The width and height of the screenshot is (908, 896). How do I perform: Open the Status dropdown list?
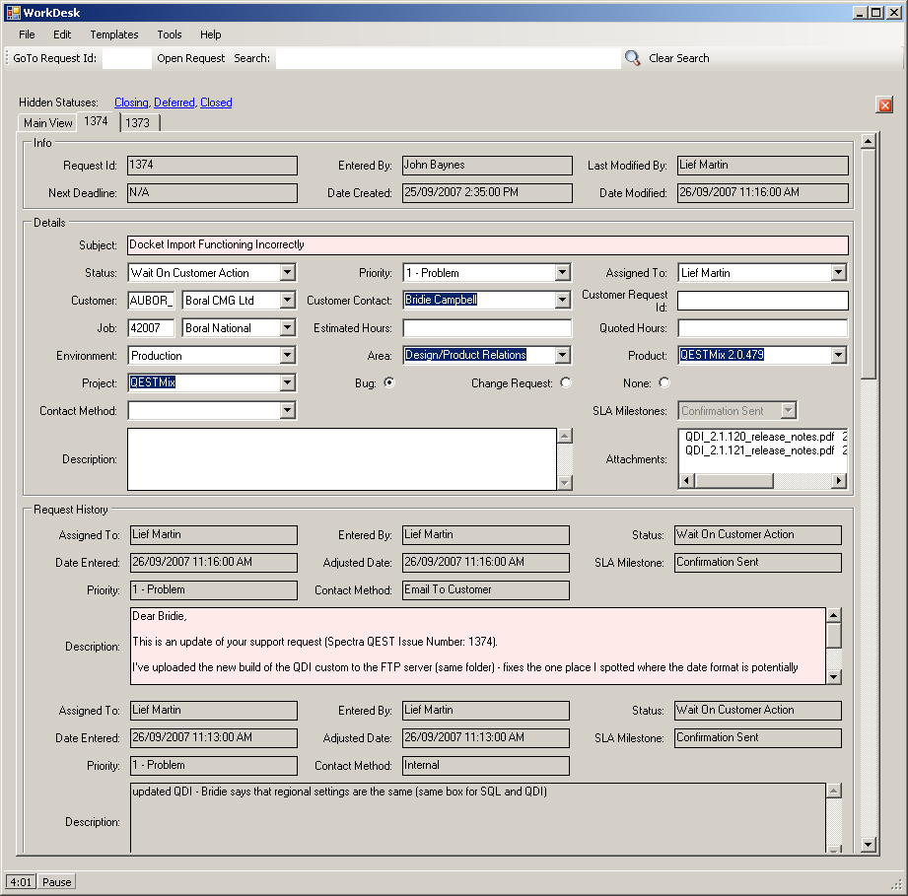pos(287,273)
